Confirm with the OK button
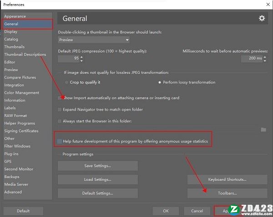This screenshot has width=273, height=217. point(166,211)
